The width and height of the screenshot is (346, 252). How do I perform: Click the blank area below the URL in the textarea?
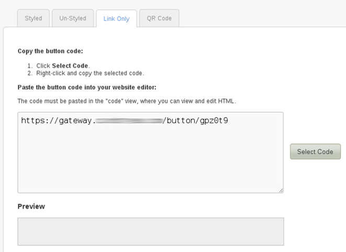pos(151,158)
